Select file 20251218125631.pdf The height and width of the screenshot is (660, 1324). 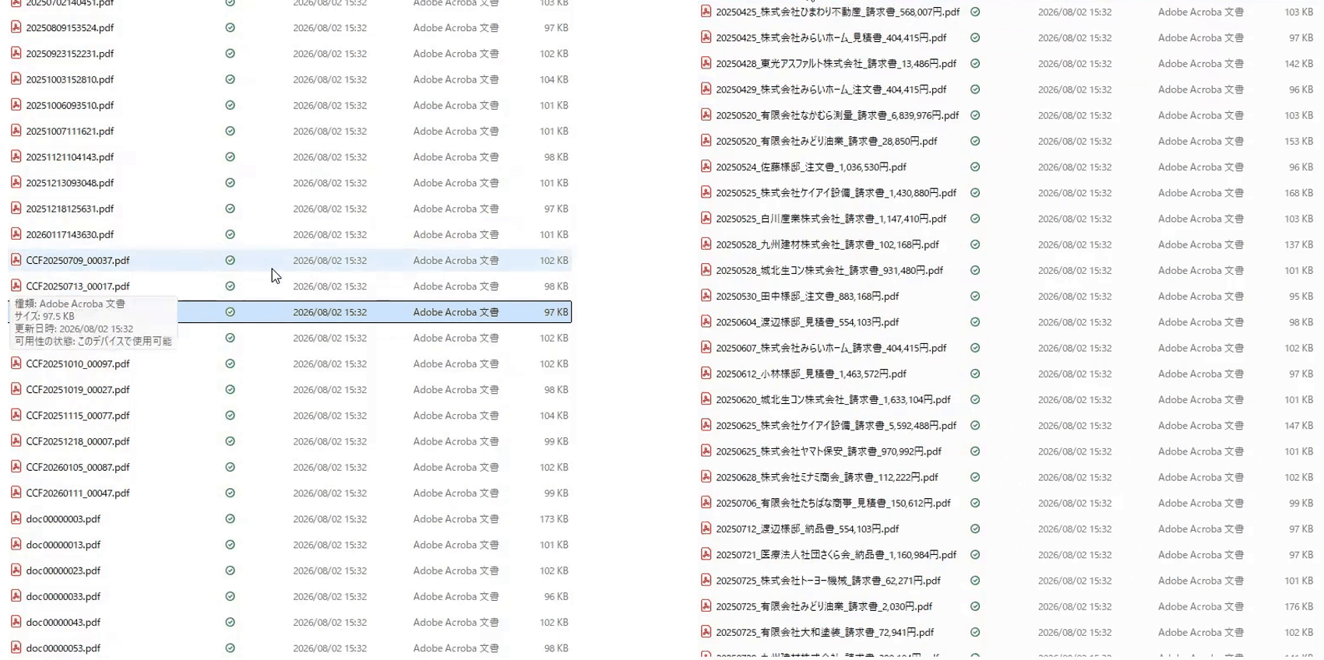(x=70, y=209)
